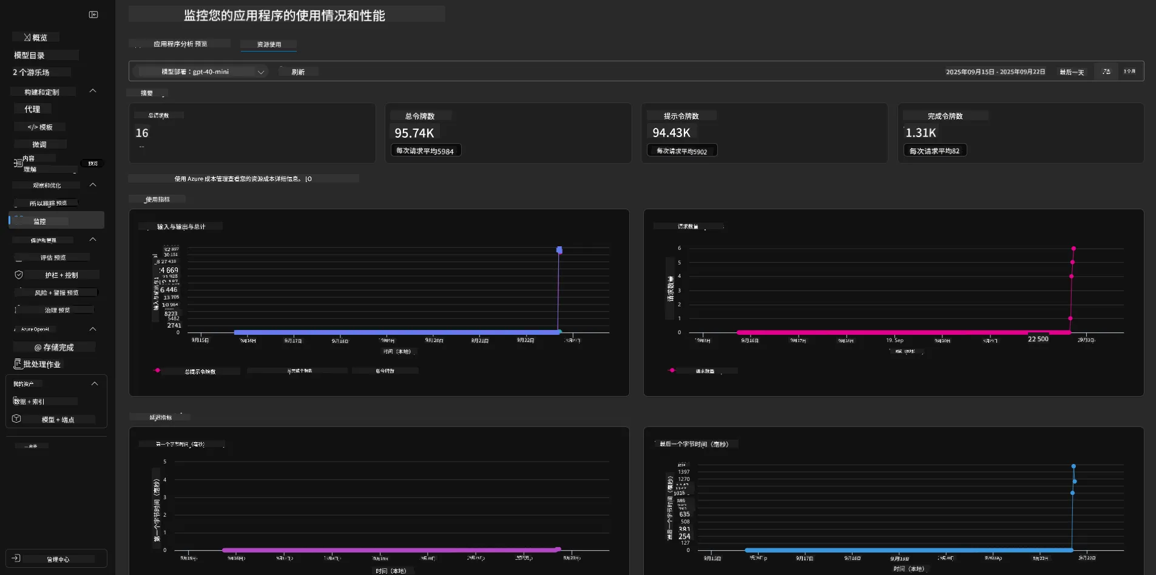Open 批处理作业 via its document icon
Image resolution: width=1156 pixels, height=575 pixels.
click(x=18, y=364)
